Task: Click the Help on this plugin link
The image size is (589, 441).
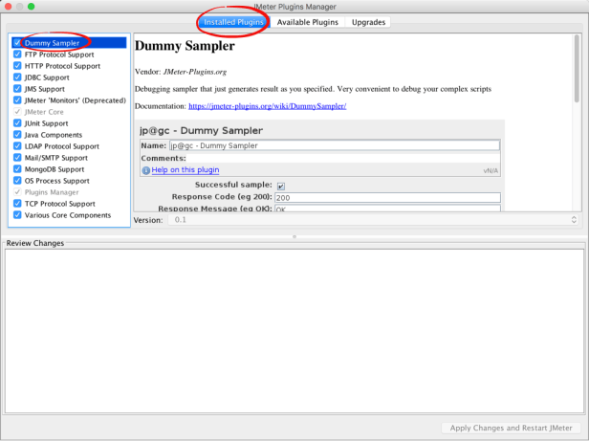Action: coord(185,169)
